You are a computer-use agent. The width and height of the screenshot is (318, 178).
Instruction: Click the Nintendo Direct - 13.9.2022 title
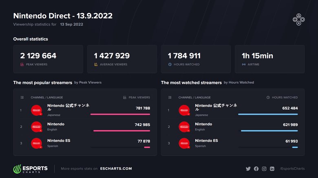[63, 16]
